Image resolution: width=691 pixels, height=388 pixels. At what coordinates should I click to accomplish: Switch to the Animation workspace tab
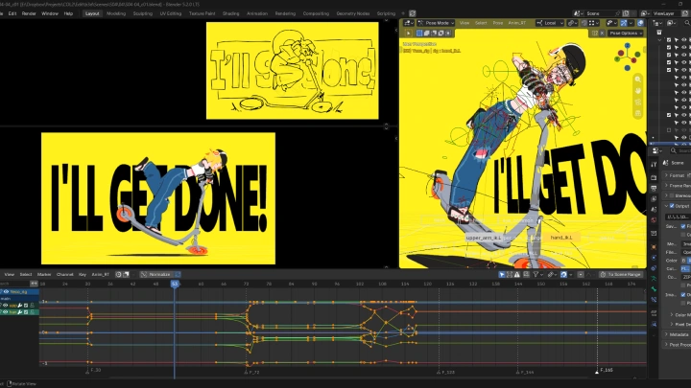[257, 13]
